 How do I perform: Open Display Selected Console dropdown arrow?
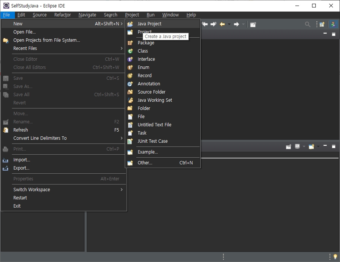click(304, 146)
